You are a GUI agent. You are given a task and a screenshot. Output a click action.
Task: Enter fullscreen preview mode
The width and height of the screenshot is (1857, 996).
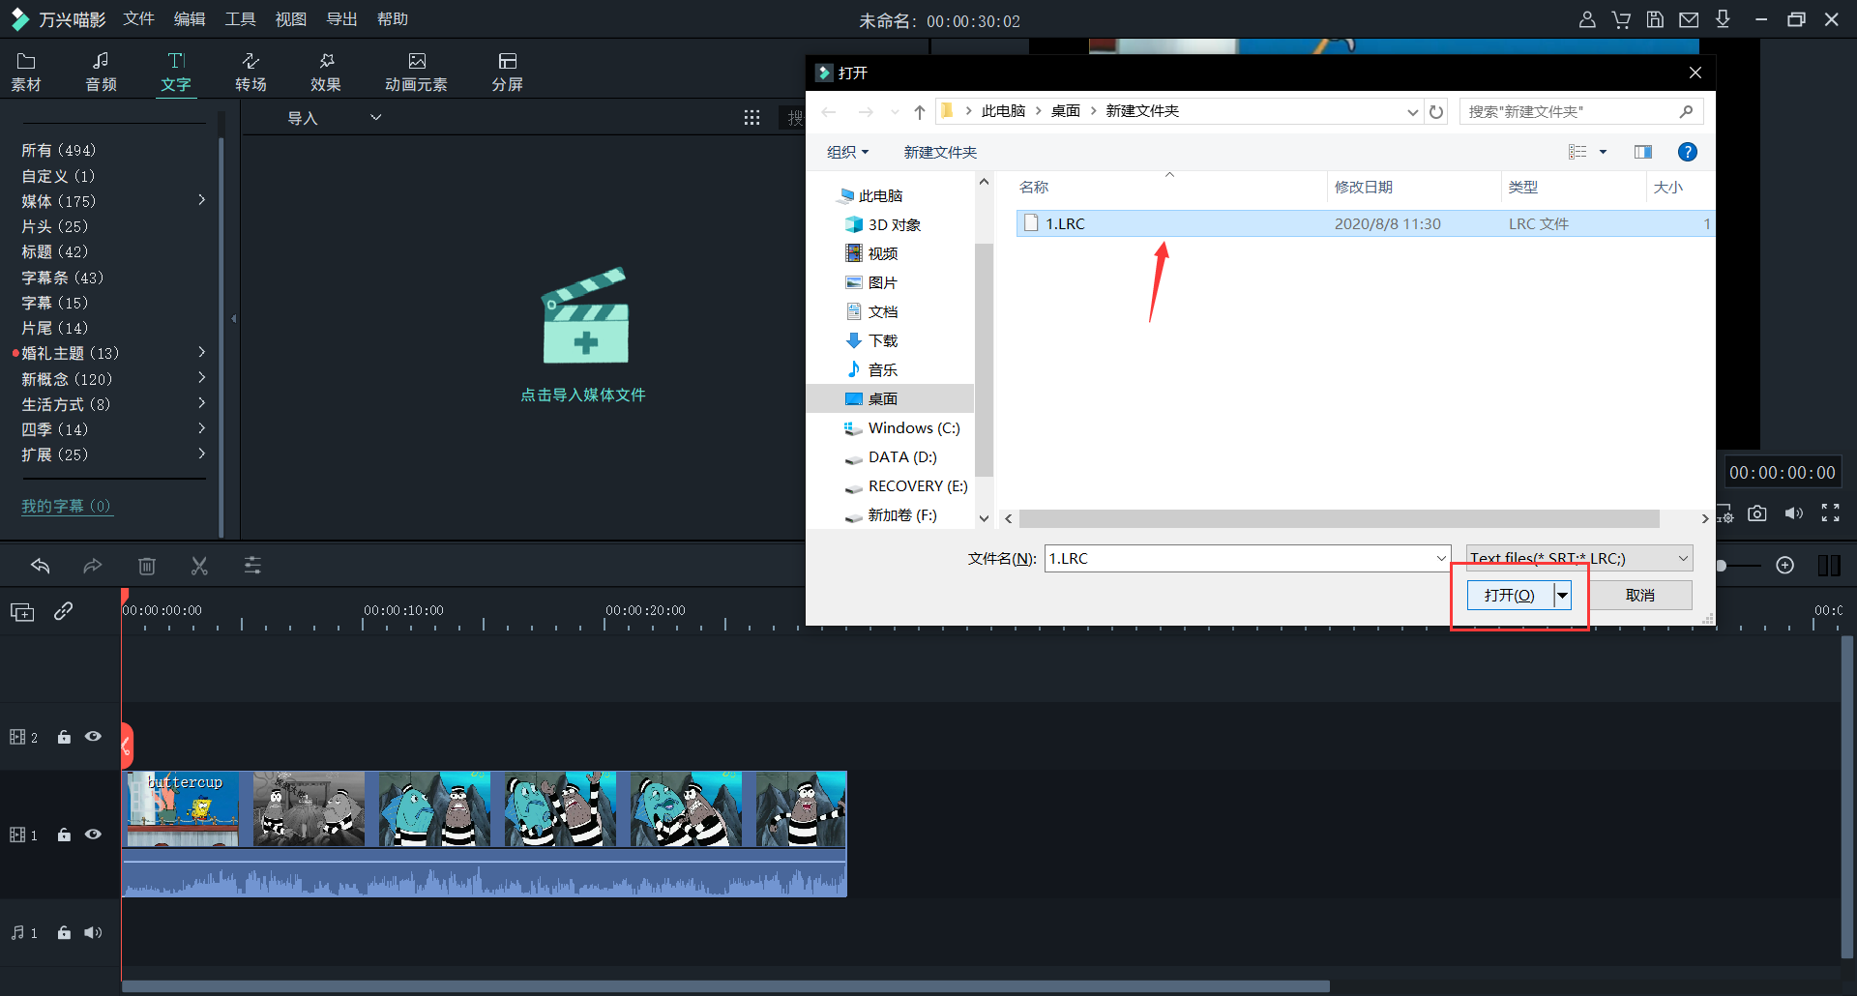1831,513
